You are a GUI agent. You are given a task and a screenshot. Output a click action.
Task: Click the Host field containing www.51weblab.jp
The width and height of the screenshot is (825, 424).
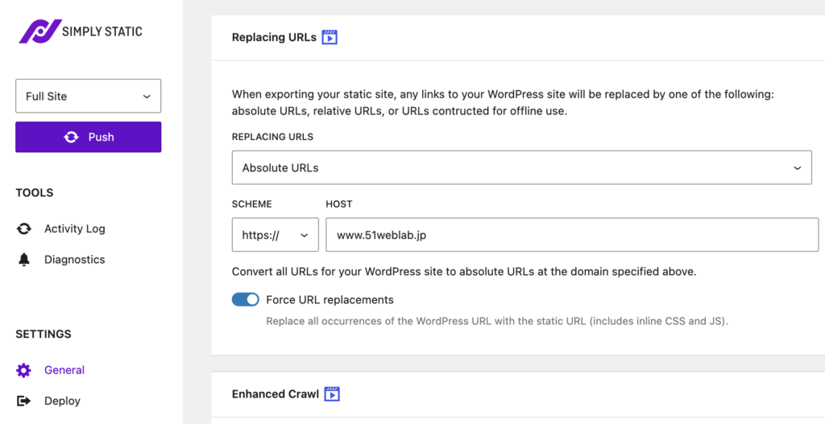coord(571,235)
